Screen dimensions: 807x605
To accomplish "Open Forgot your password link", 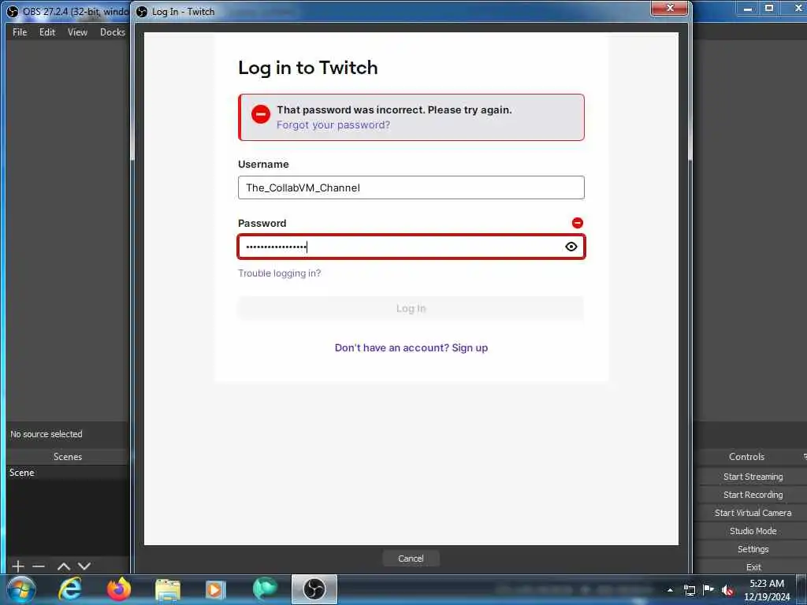I will 333,125.
